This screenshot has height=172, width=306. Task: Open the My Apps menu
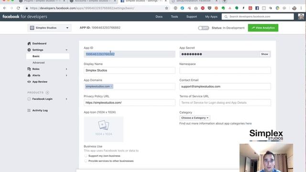click(x=211, y=17)
